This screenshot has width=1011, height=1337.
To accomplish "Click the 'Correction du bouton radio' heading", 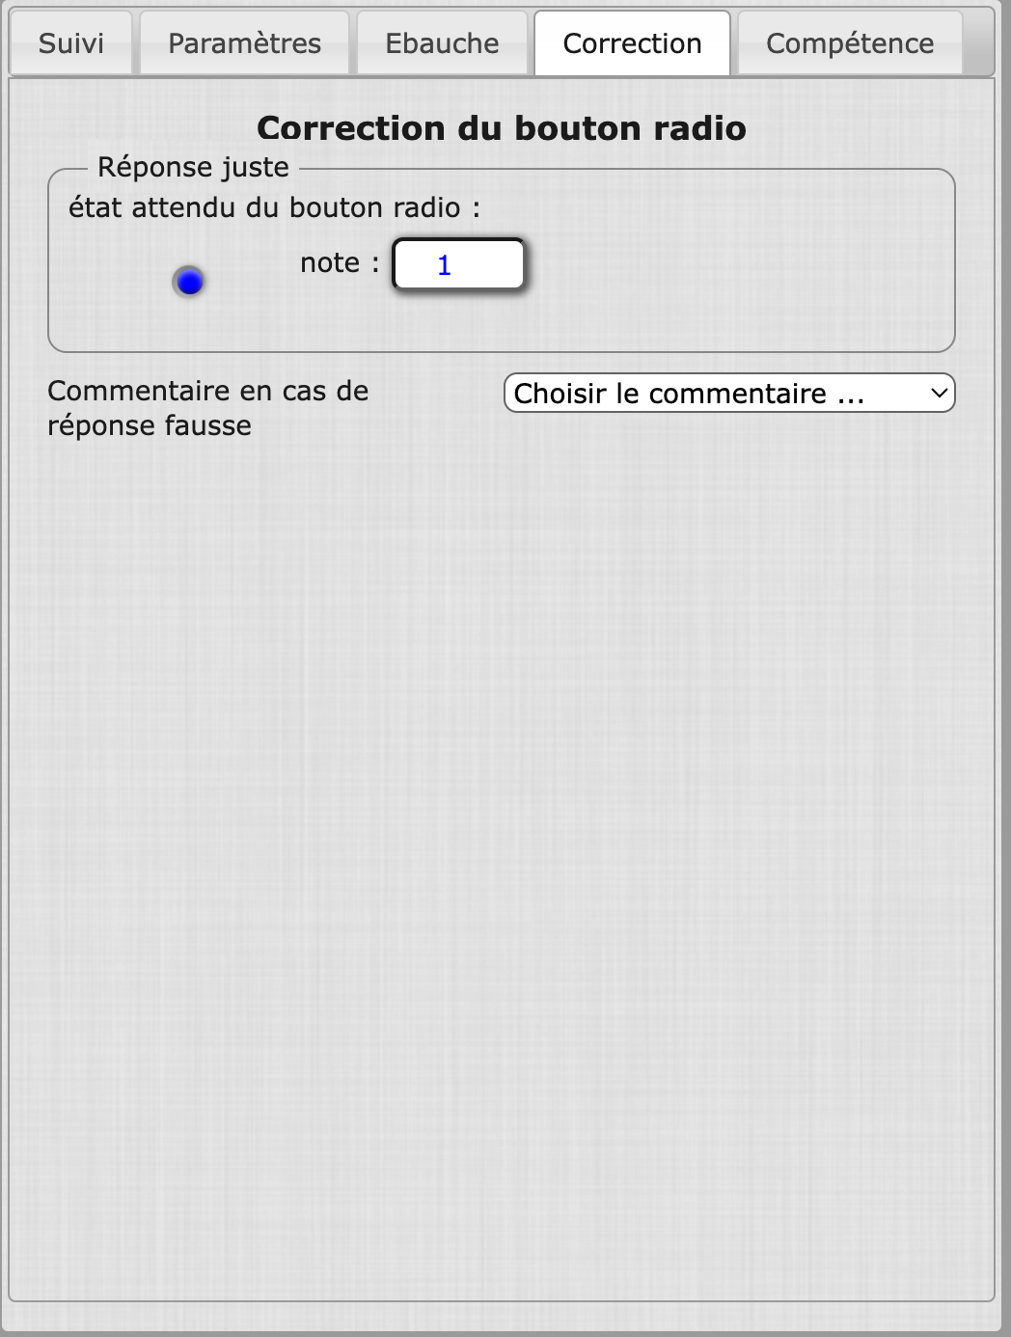I will (x=501, y=128).
